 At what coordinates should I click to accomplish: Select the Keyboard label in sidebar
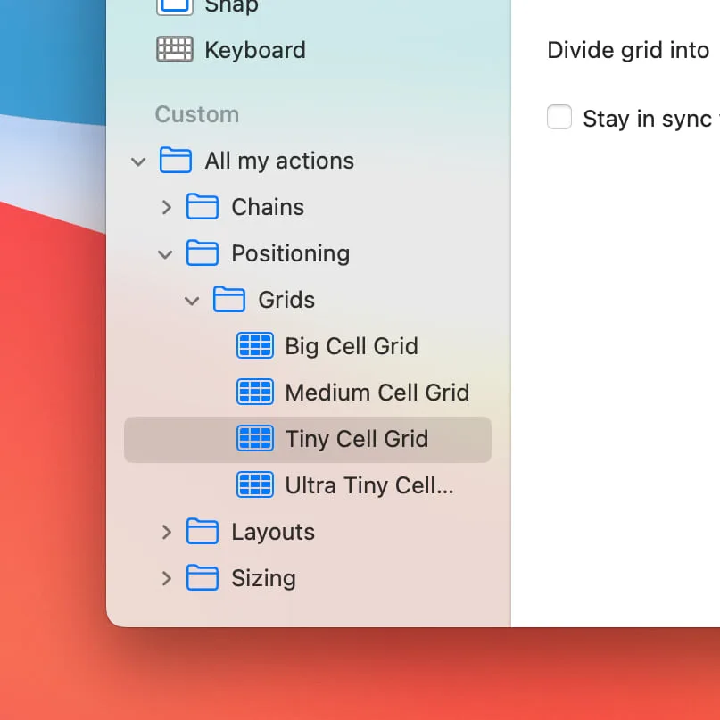[255, 50]
